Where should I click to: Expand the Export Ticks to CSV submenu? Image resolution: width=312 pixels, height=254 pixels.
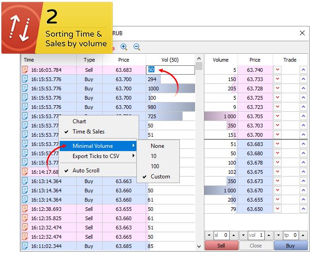(98, 156)
